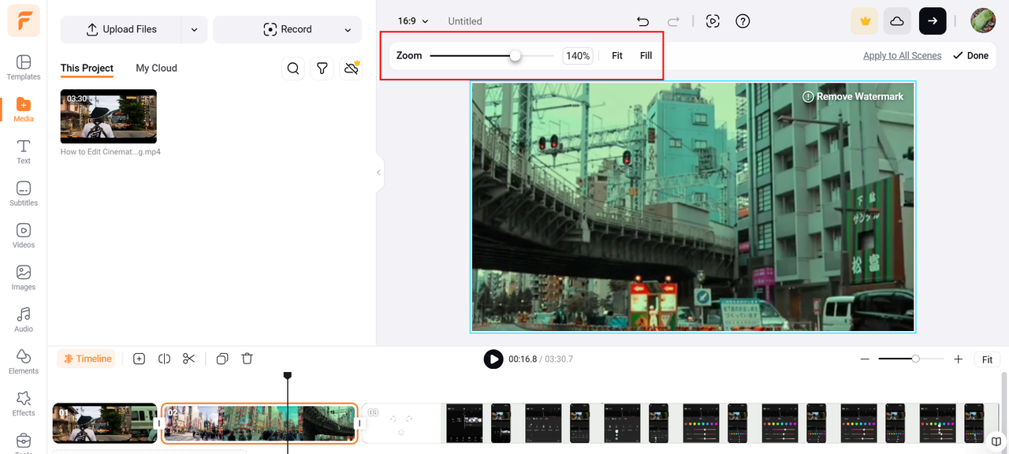Click the 140% zoom value field

point(578,56)
